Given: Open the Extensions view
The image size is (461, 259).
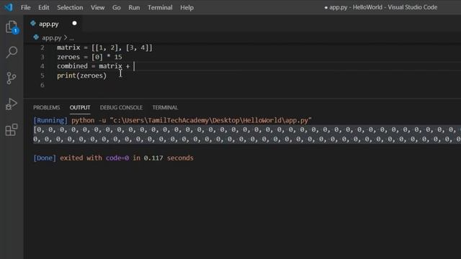Looking at the screenshot, I should (x=12, y=129).
